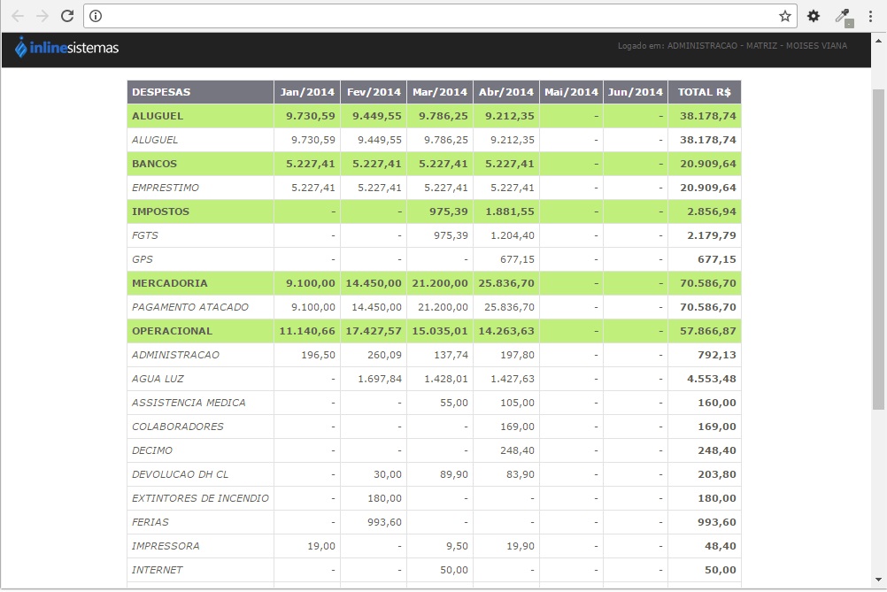Focus the browser address bar
Image resolution: width=887 pixels, height=592 pixels.
[x=440, y=16]
